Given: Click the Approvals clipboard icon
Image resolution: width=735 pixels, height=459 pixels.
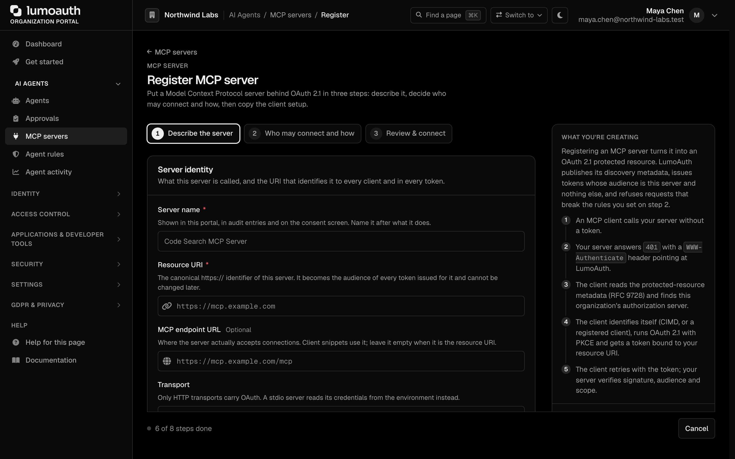Looking at the screenshot, I should click(16, 118).
